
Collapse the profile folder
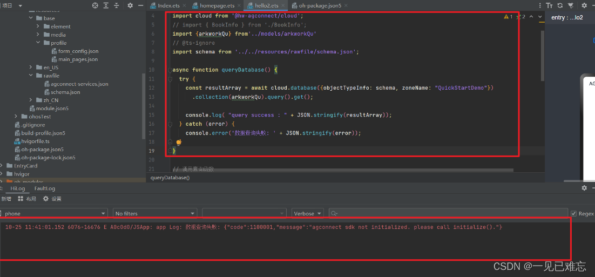coord(38,43)
